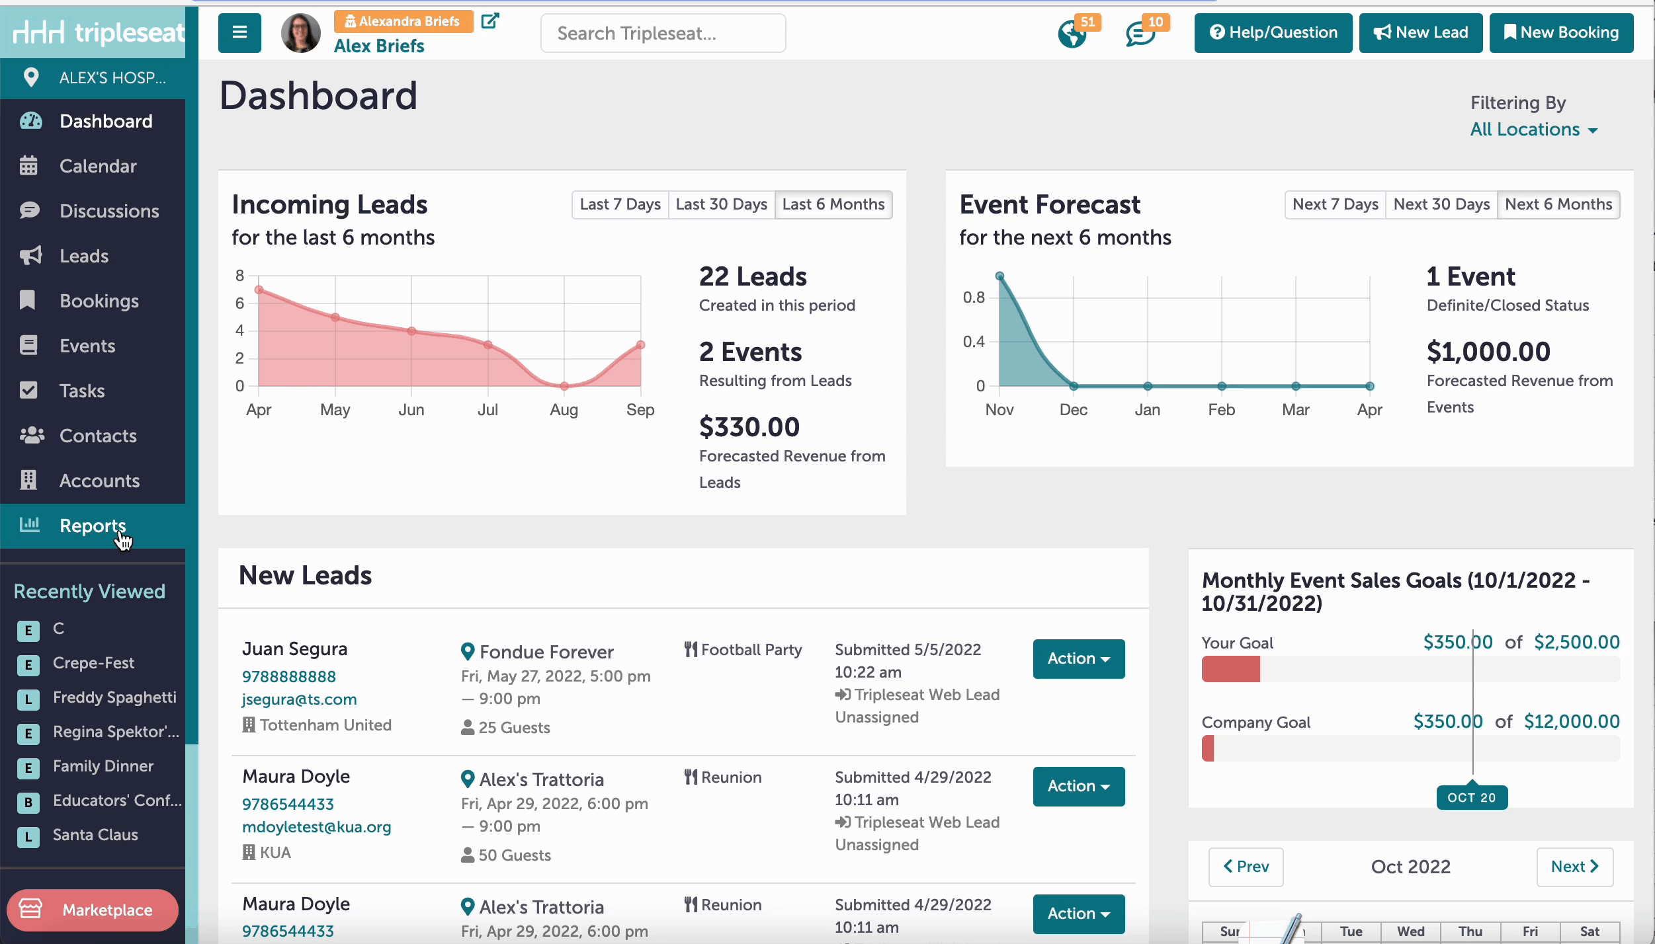
Task: Open the Dashboard menu item
Action: (x=93, y=121)
